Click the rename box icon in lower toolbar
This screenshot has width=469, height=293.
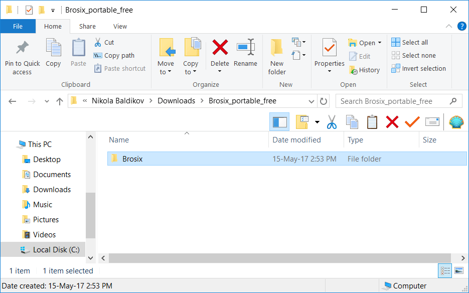tap(432, 122)
